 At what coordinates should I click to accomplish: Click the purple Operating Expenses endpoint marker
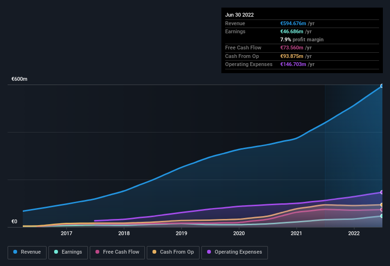tap(382, 192)
